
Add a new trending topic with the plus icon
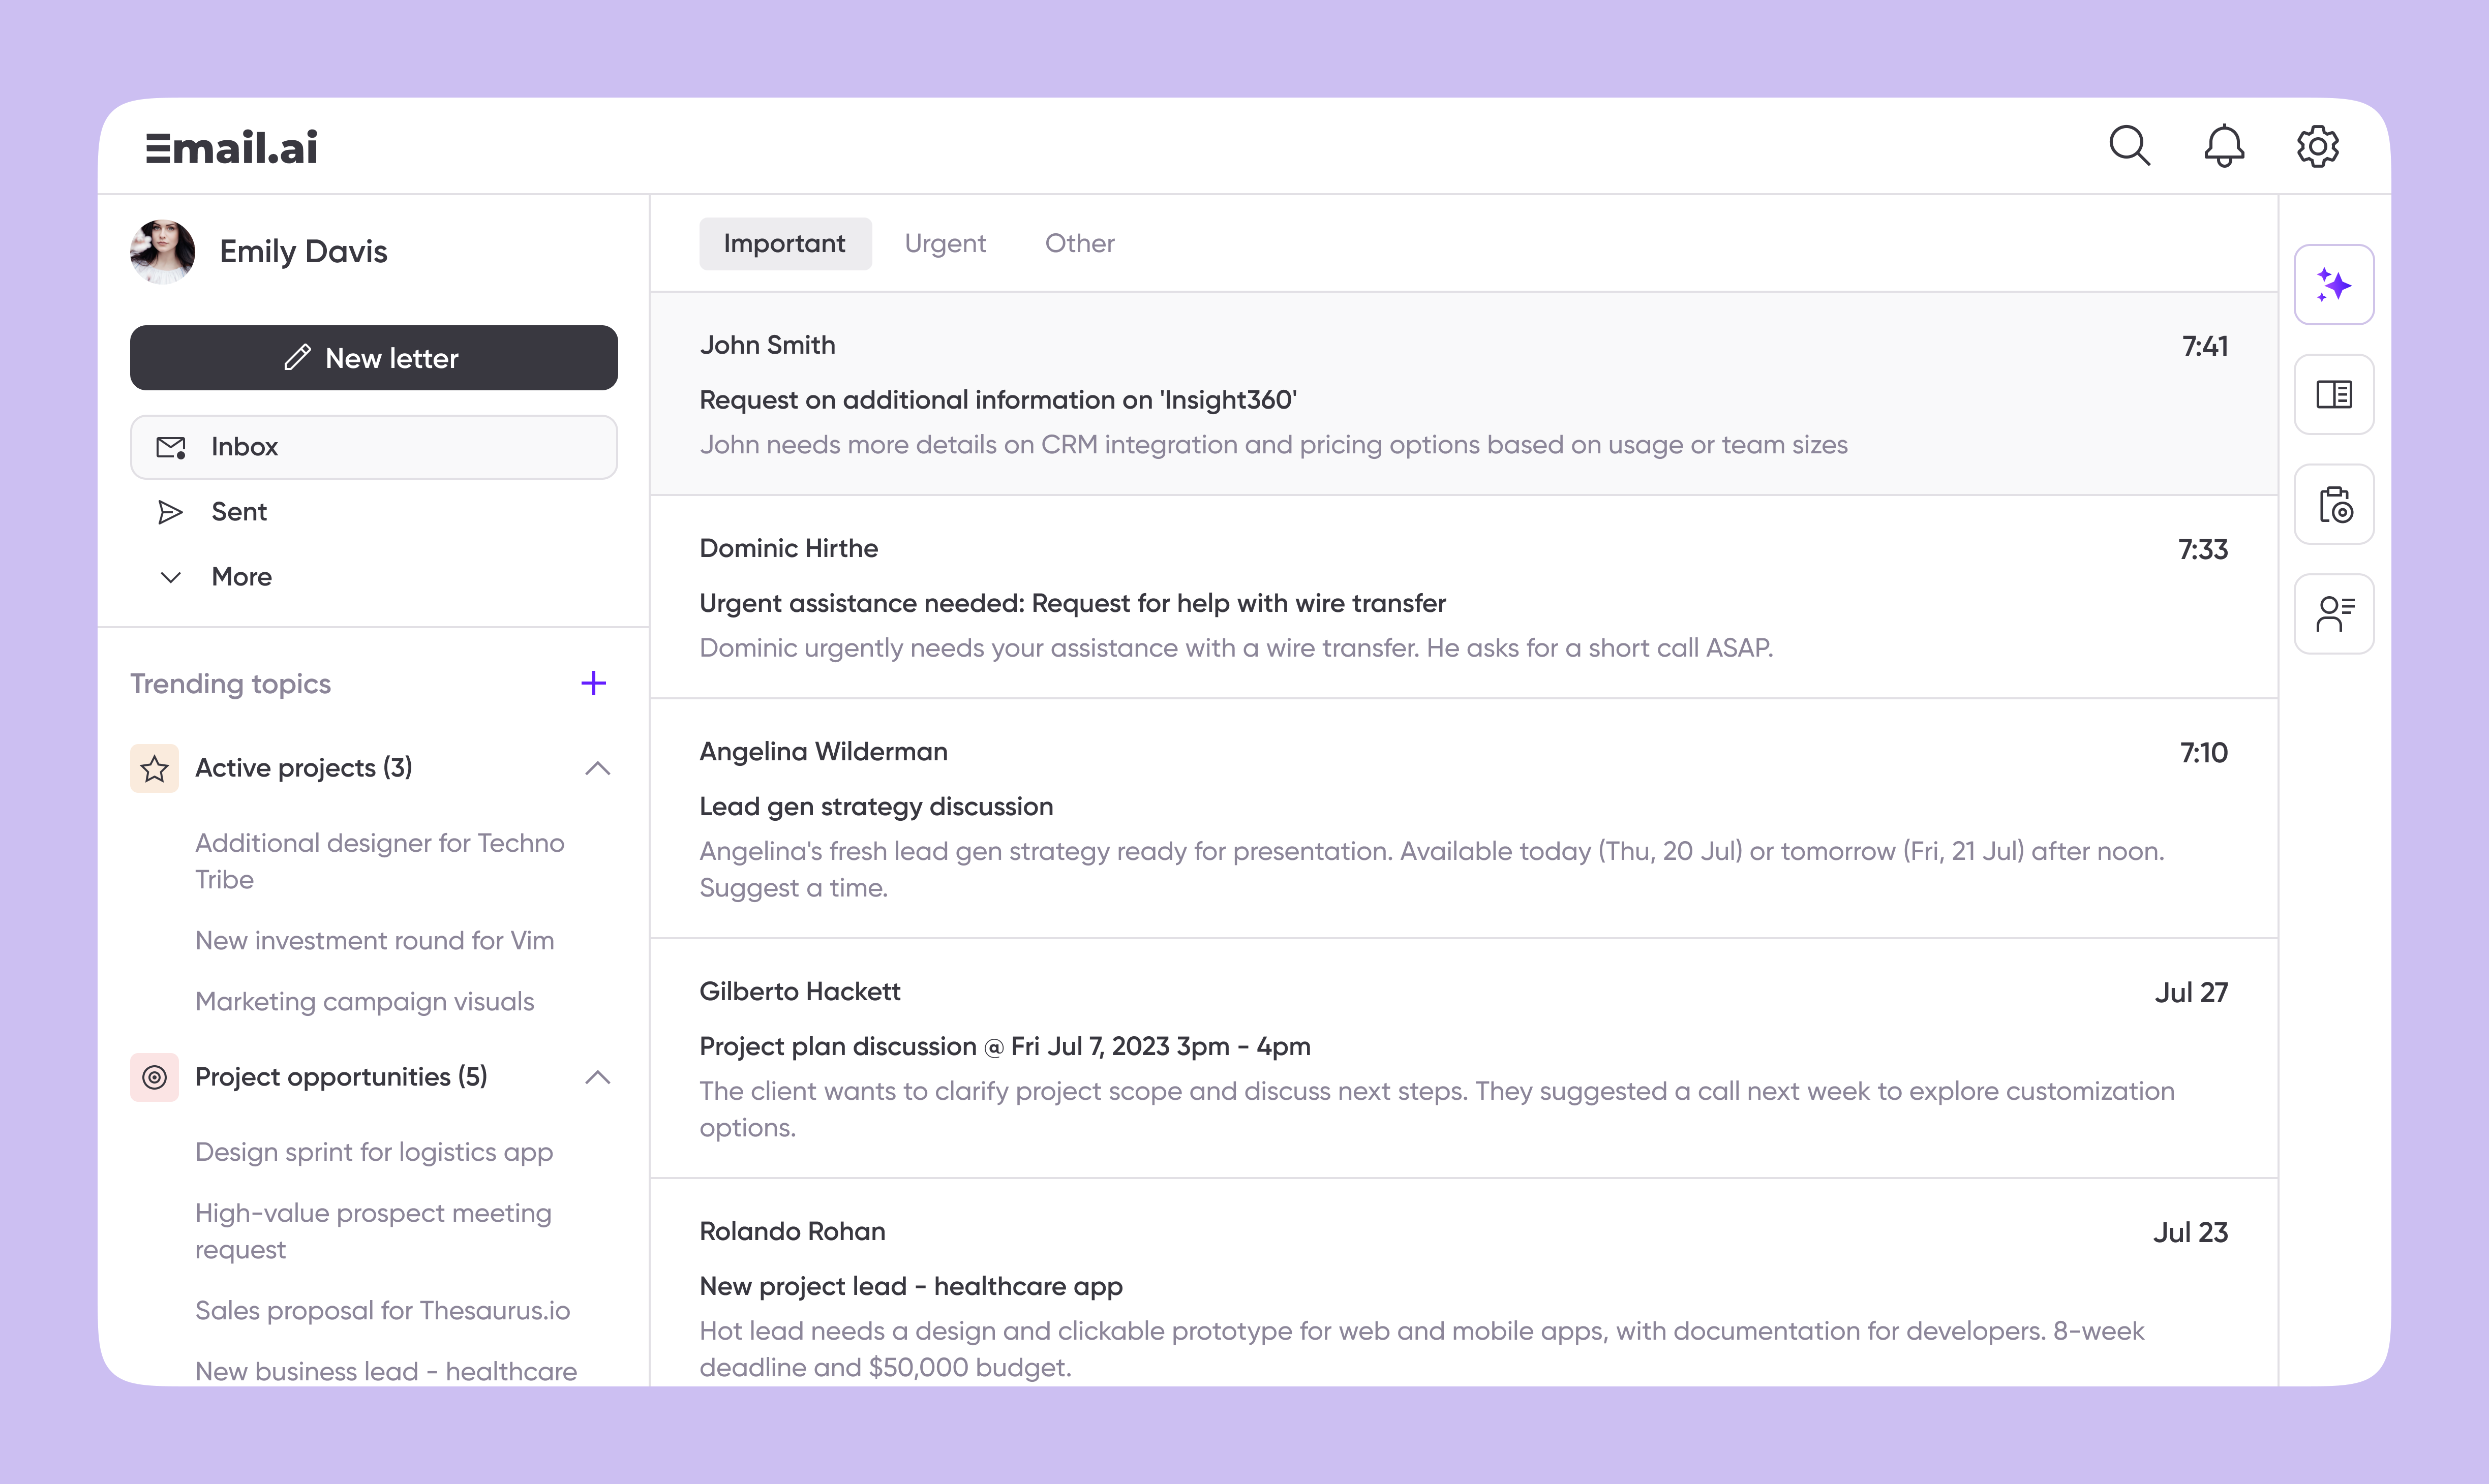coord(594,682)
